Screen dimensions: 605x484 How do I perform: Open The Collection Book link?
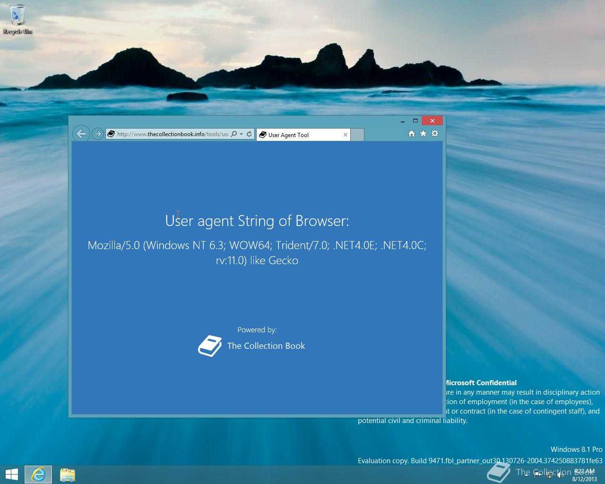[266, 346]
